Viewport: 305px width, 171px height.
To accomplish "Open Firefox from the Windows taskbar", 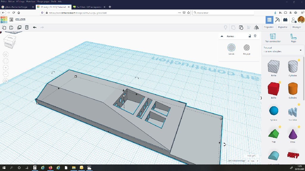I will coord(50,168).
